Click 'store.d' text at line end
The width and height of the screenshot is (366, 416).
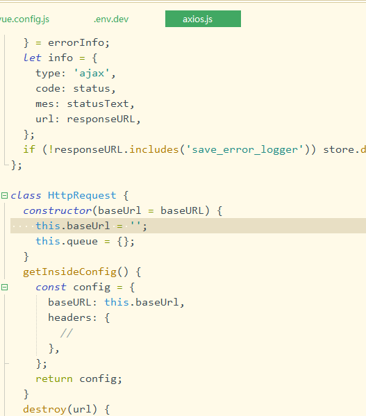(x=344, y=149)
